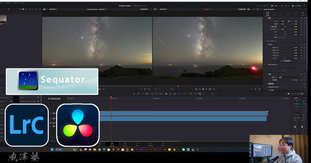Stop playback in the timeline viewer

[x=203, y=89]
